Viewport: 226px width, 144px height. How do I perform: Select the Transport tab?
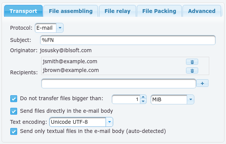click(x=23, y=11)
